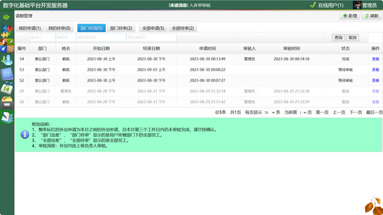This screenshot has height=215, width=383.
Task: Click 查看 link for record 54
Action: [375, 59]
